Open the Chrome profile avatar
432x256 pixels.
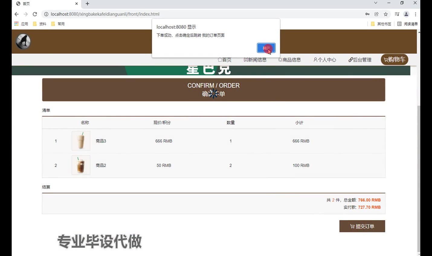point(406,14)
